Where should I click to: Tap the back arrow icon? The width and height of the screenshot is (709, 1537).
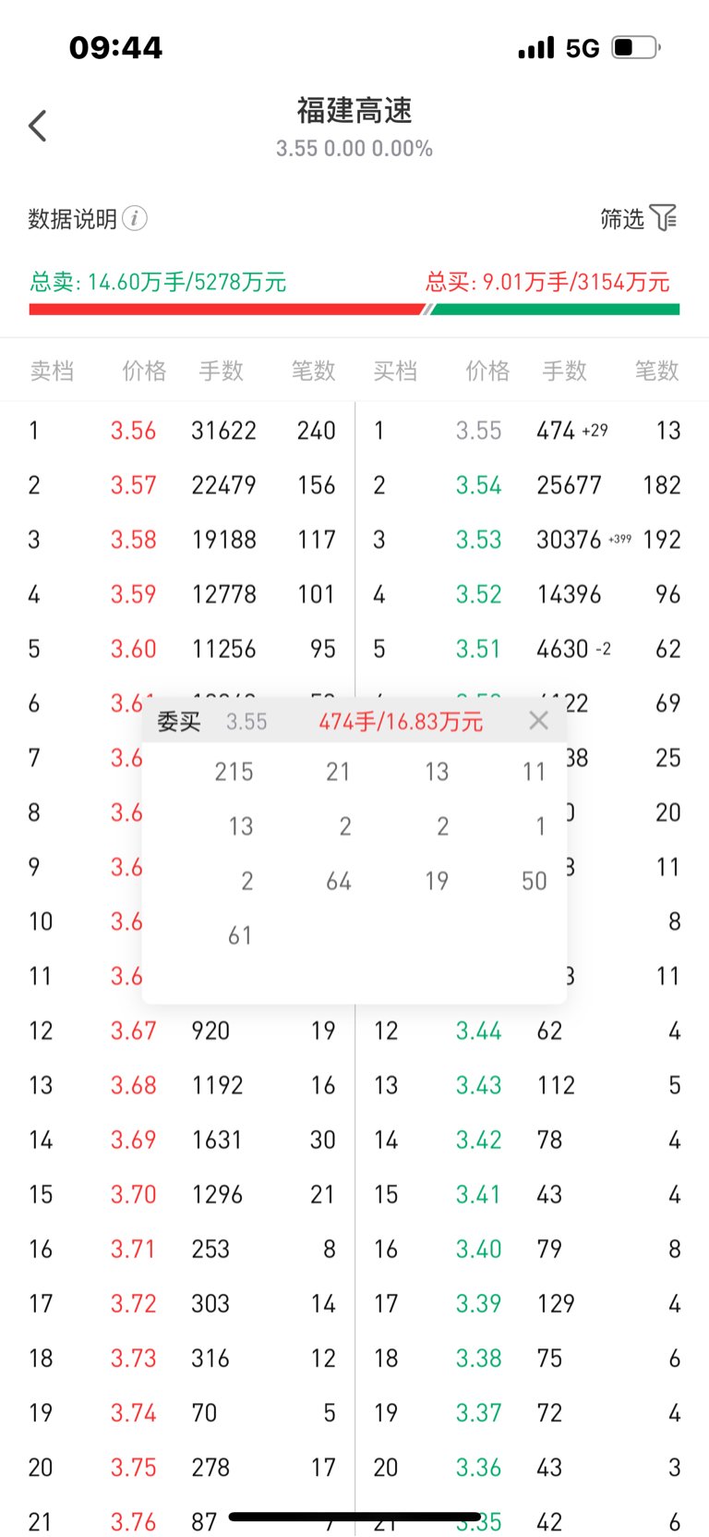pos(38,126)
